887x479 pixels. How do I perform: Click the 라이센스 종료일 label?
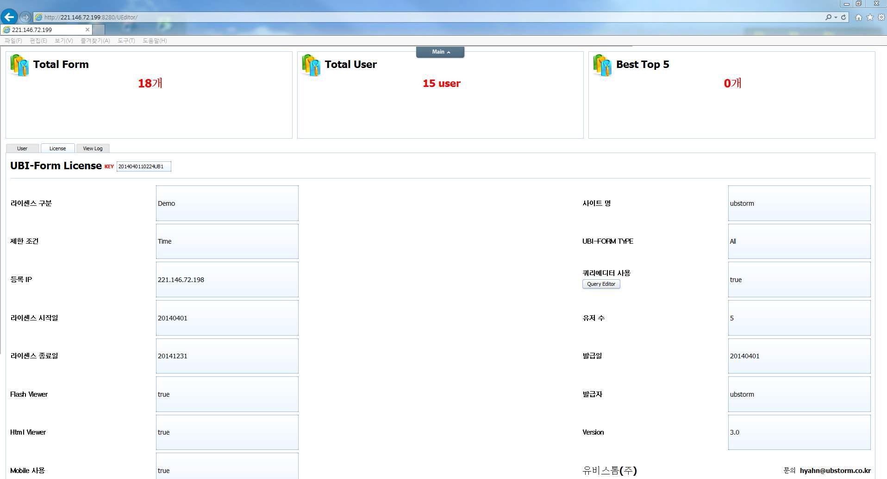34,356
